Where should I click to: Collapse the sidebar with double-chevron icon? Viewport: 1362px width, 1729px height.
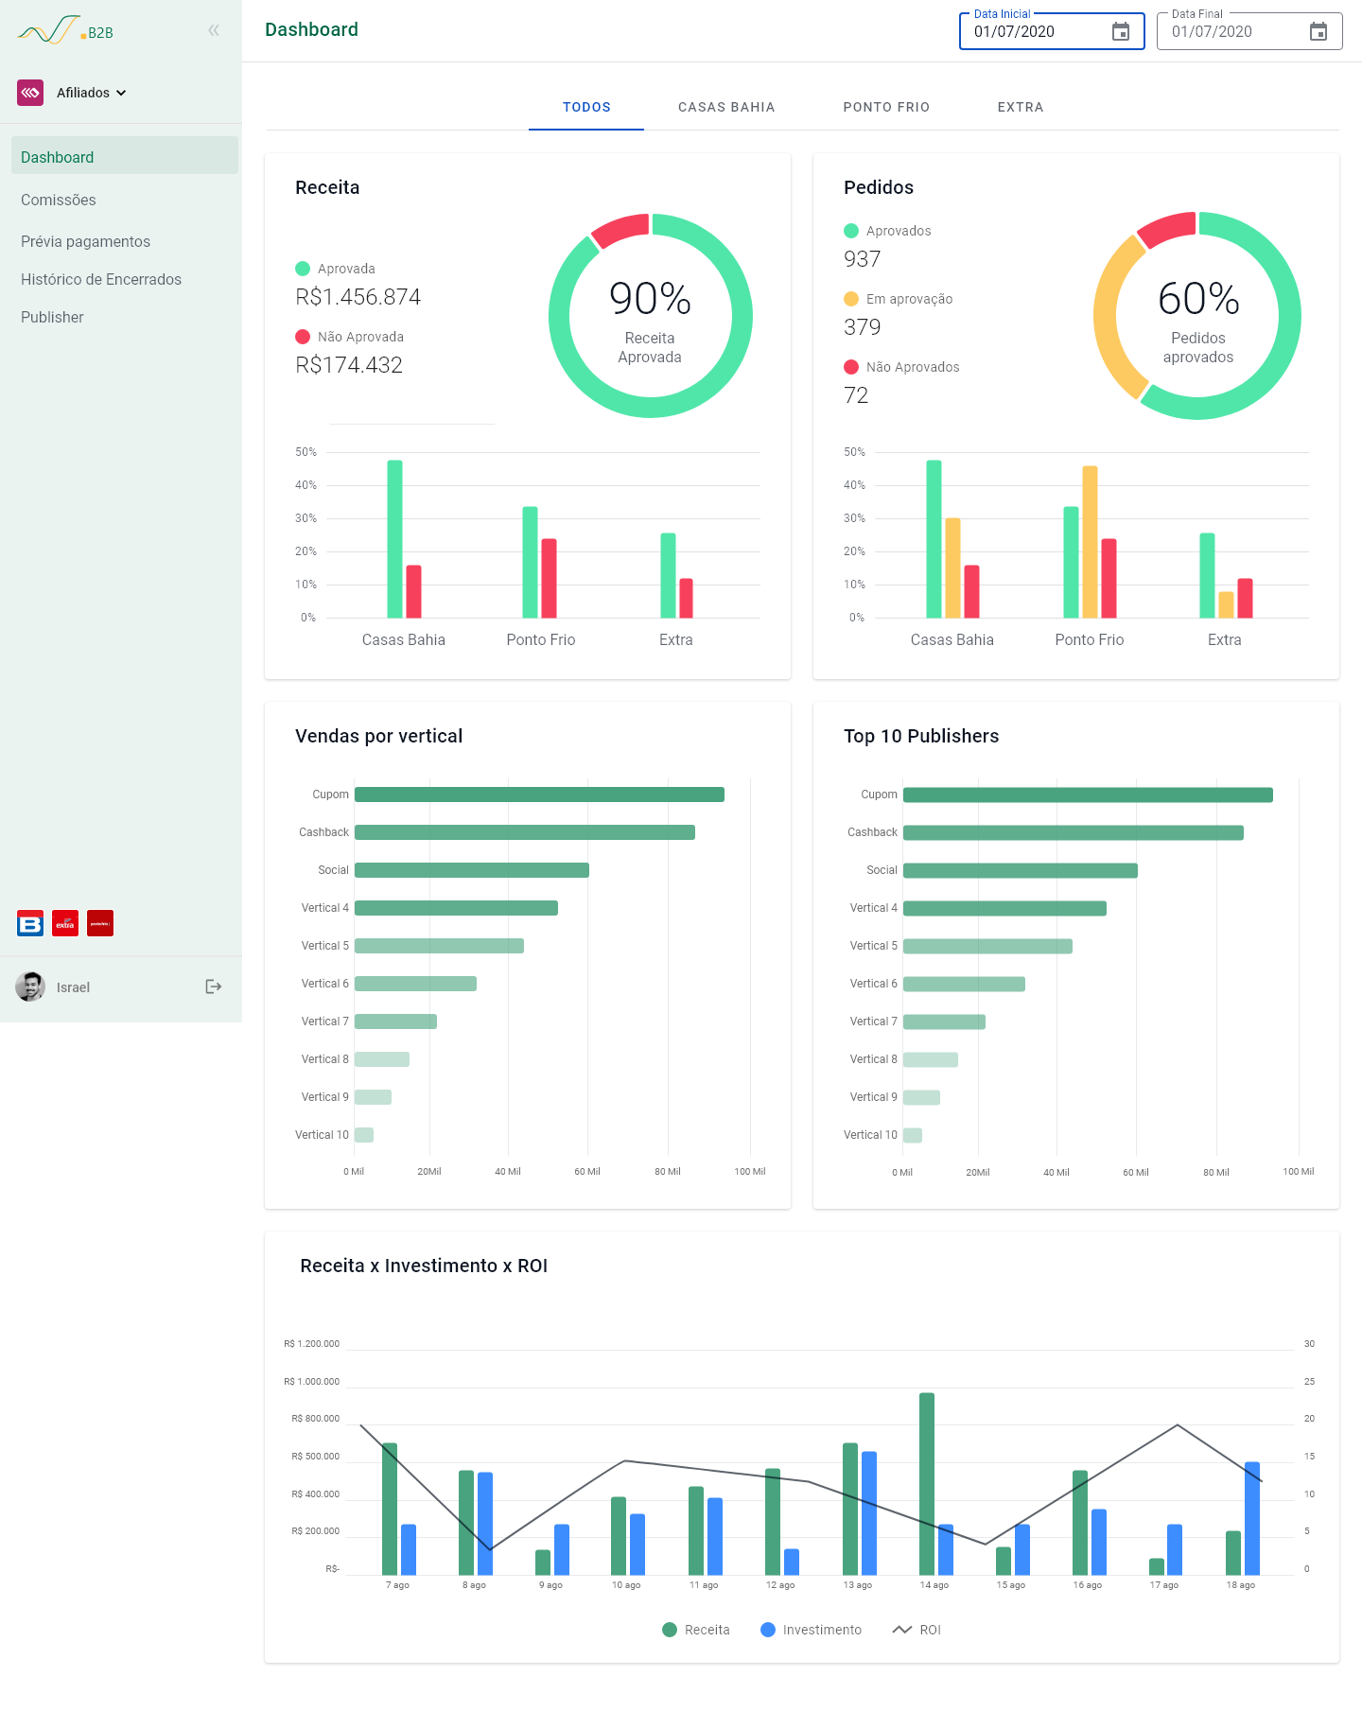[x=214, y=30]
